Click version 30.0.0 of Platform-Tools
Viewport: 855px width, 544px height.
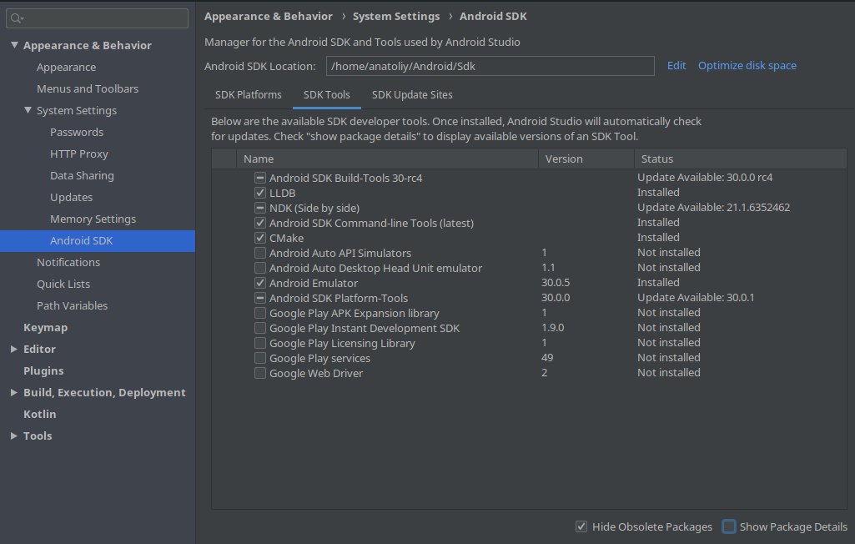555,297
